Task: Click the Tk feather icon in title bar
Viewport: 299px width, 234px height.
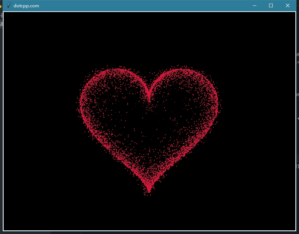Action: 9,5
